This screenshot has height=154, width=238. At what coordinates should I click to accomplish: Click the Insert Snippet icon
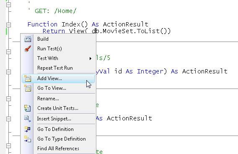coord(28,119)
